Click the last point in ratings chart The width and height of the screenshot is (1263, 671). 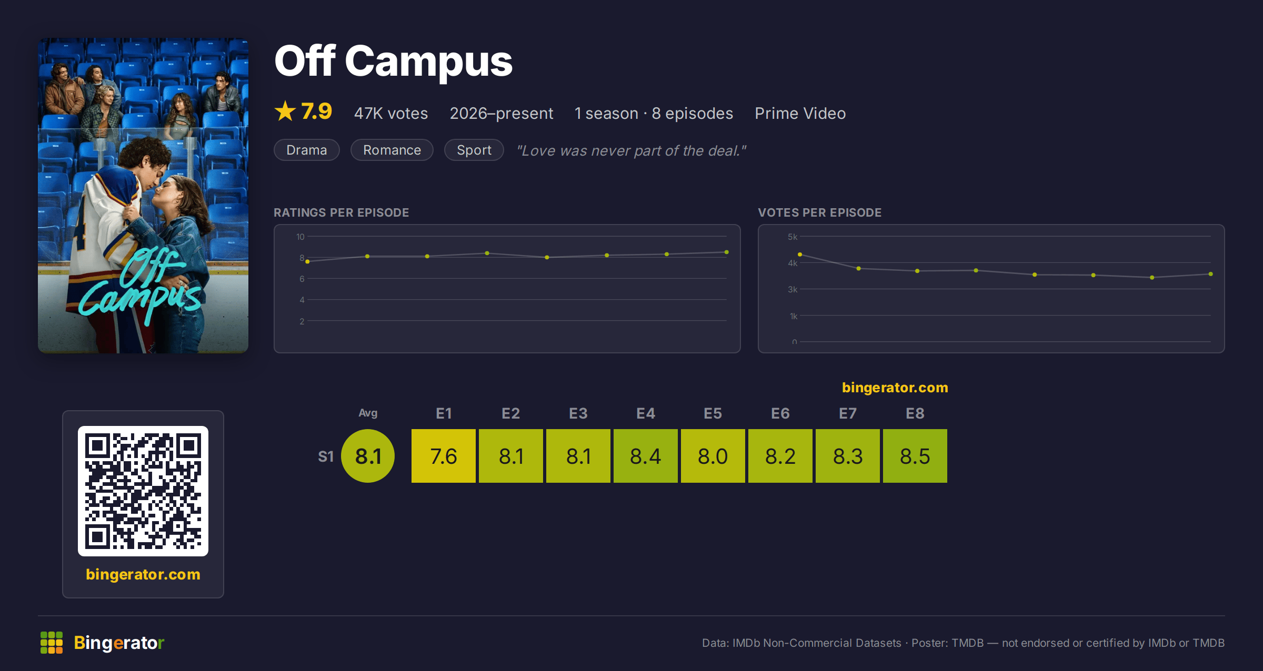click(x=727, y=252)
